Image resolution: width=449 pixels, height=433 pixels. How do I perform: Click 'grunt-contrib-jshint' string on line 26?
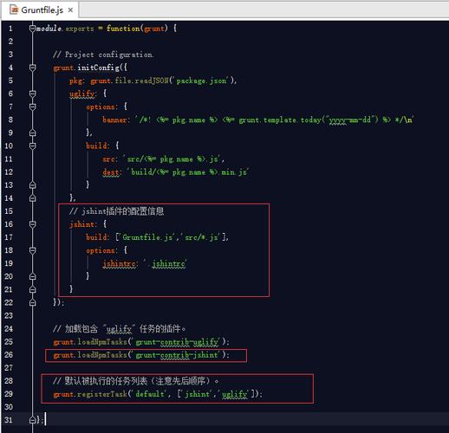[x=178, y=355]
